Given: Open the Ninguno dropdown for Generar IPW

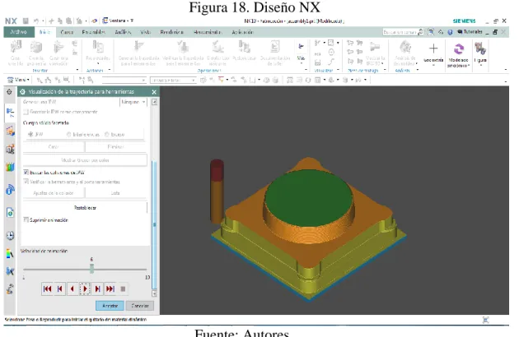Looking at the screenshot, I should (133, 102).
